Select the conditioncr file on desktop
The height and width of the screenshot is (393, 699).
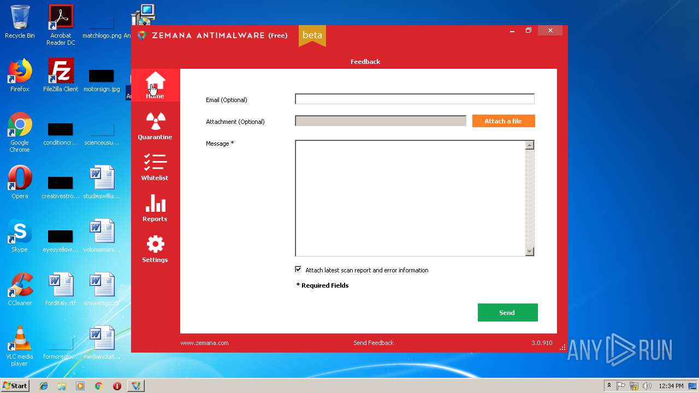(61, 134)
